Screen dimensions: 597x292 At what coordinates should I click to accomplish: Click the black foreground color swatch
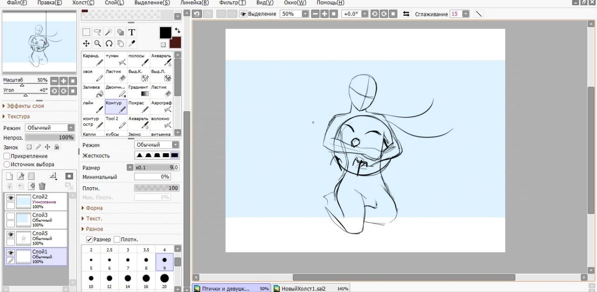pos(166,33)
